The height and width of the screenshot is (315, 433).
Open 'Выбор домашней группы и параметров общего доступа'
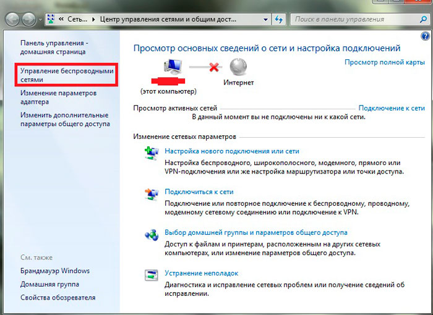256,232
